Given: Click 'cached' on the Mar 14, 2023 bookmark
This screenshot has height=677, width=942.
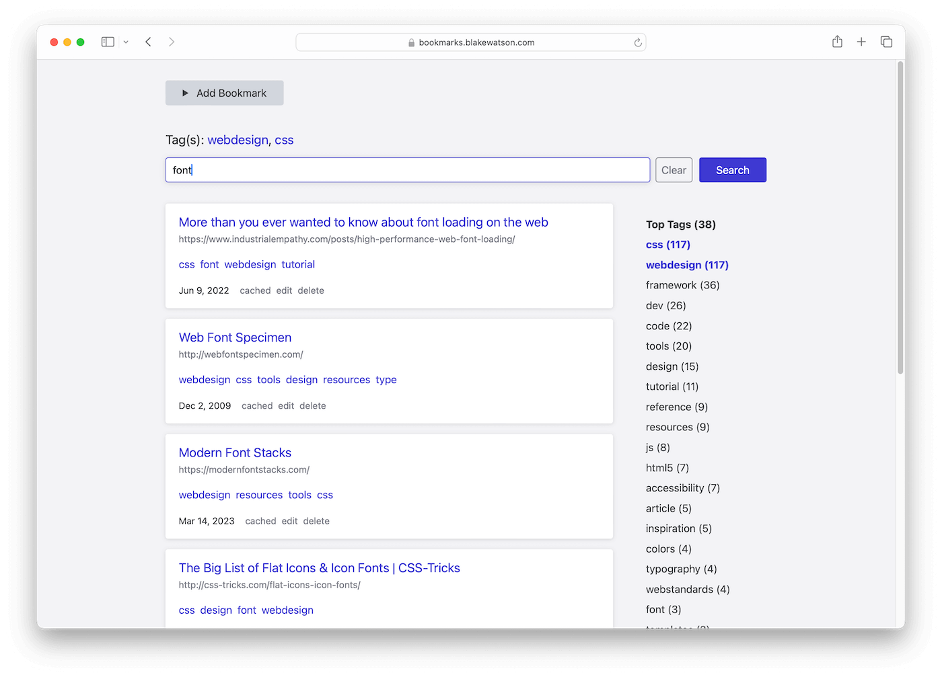Looking at the screenshot, I should pos(260,521).
